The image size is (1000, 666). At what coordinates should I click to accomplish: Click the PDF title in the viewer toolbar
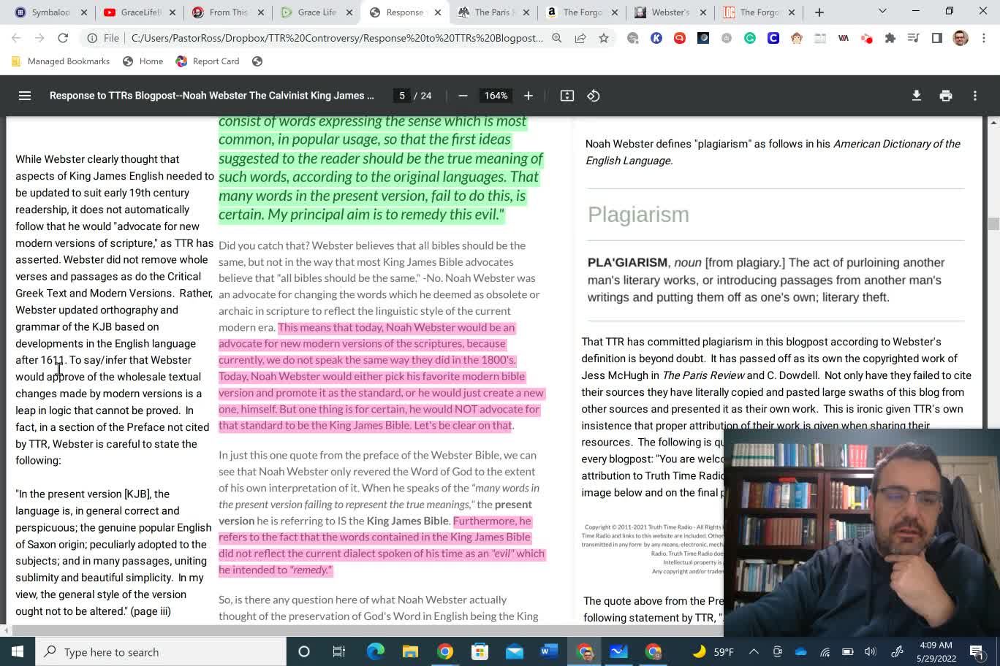coord(211,96)
